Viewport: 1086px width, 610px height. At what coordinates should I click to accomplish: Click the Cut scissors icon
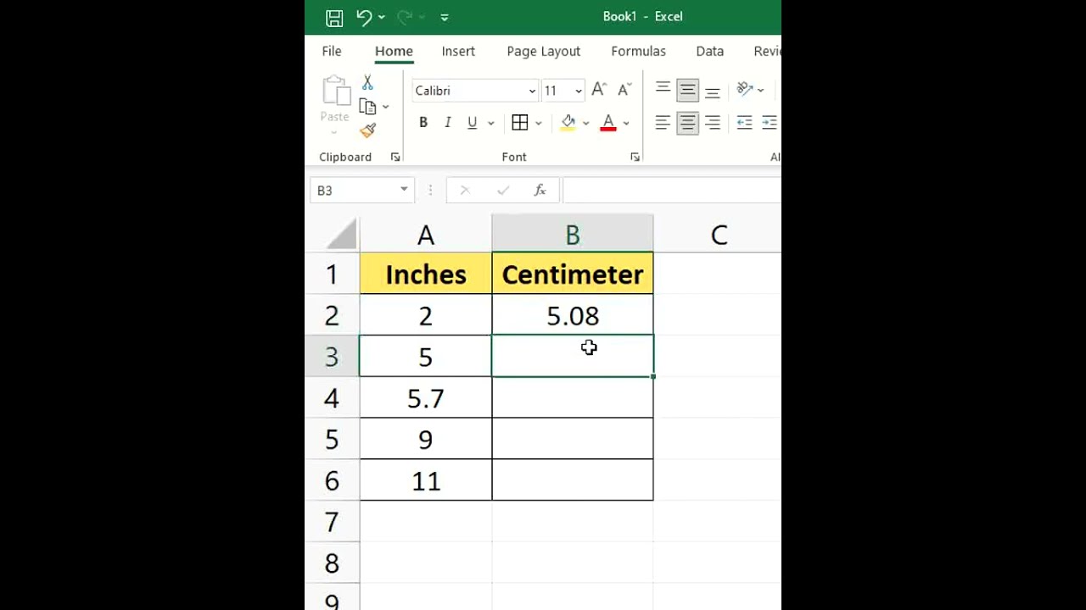click(367, 82)
